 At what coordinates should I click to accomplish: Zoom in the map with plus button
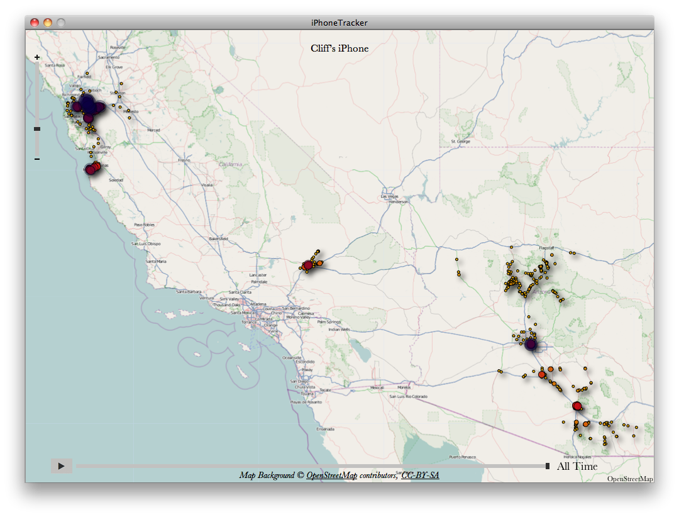click(37, 57)
